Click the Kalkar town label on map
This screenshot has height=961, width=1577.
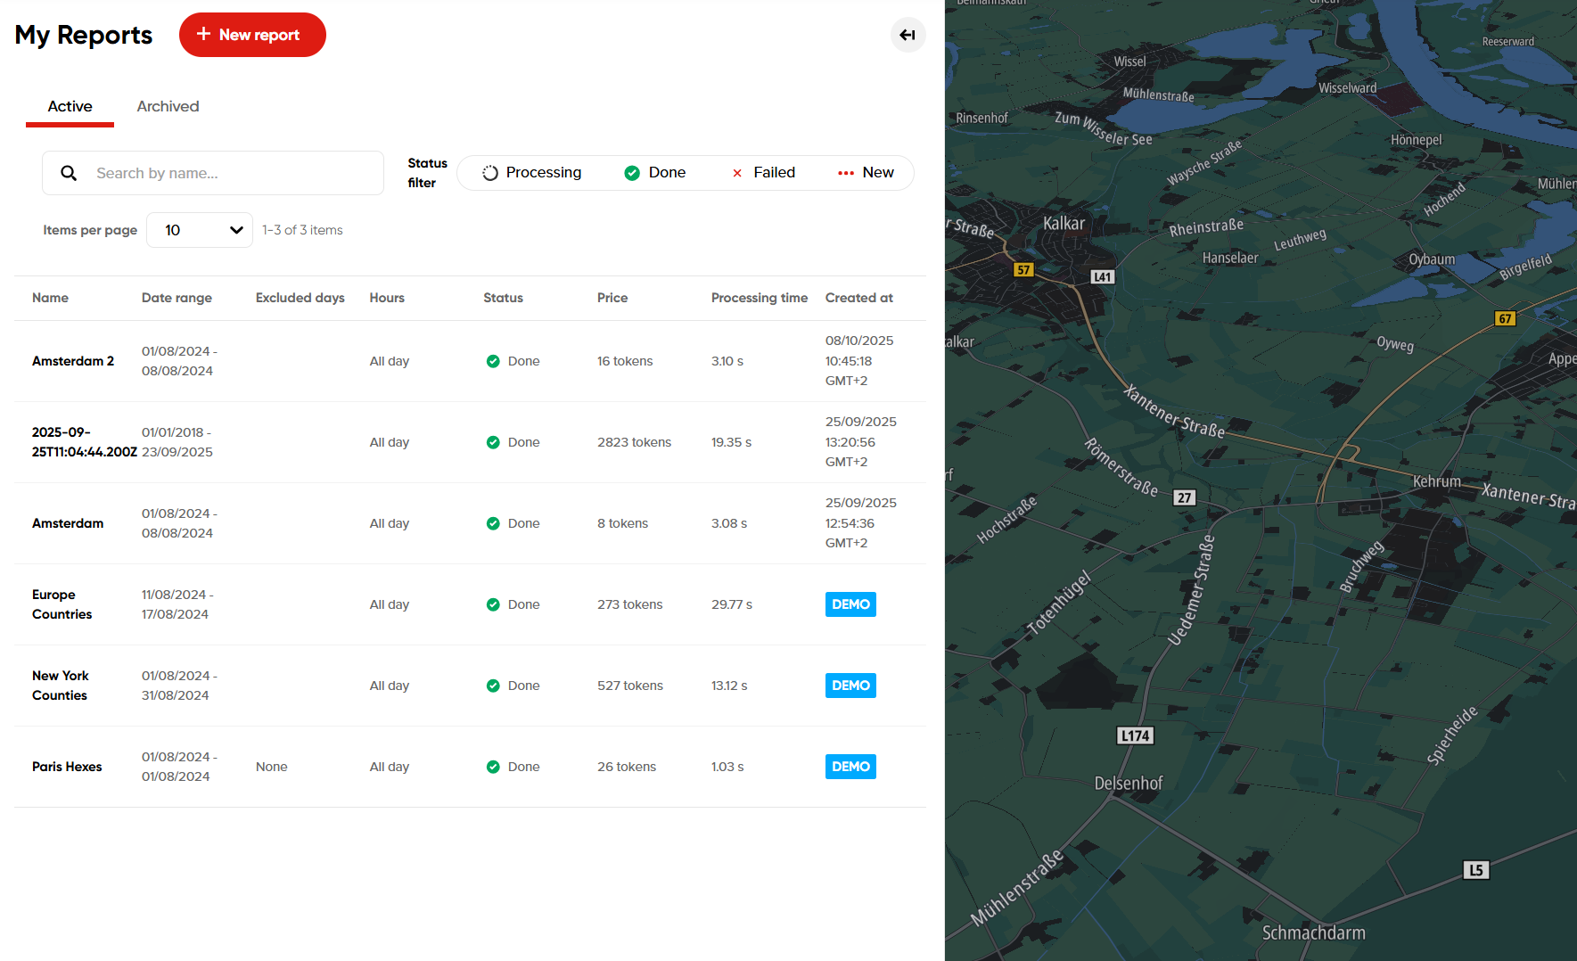coord(1064,223)
